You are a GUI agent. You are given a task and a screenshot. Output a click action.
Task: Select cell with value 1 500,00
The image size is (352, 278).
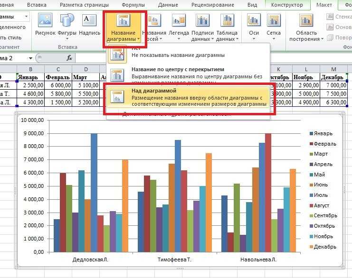(58, 102)
